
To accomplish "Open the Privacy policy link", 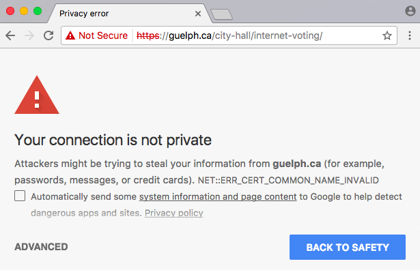I will pos(174,213).
